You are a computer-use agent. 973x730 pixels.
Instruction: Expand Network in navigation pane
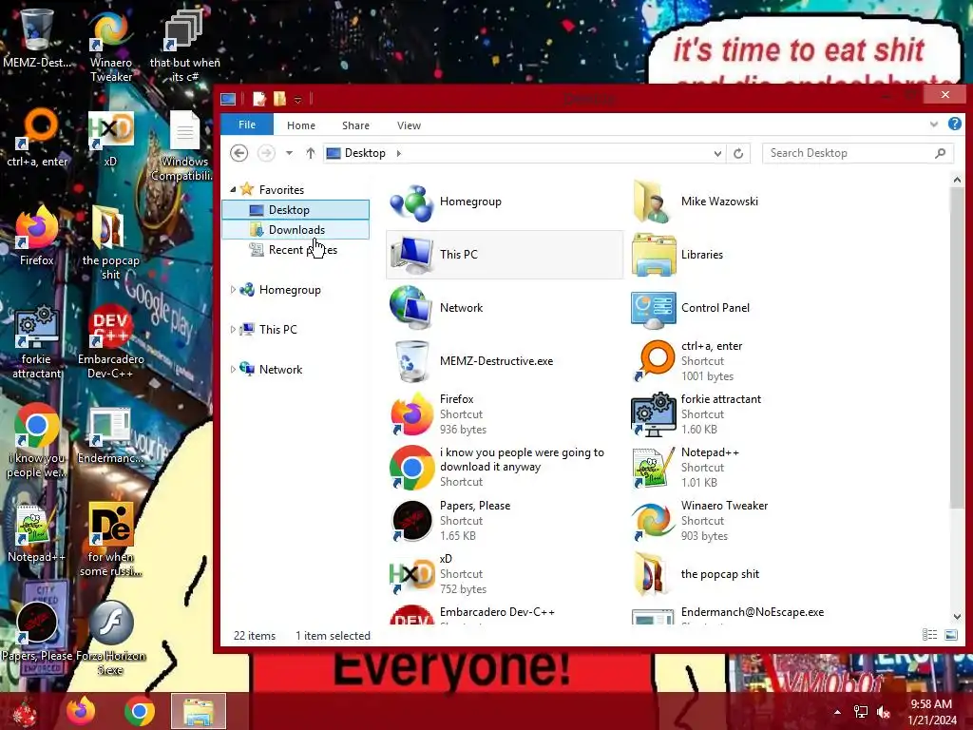[x=233, y=370]
